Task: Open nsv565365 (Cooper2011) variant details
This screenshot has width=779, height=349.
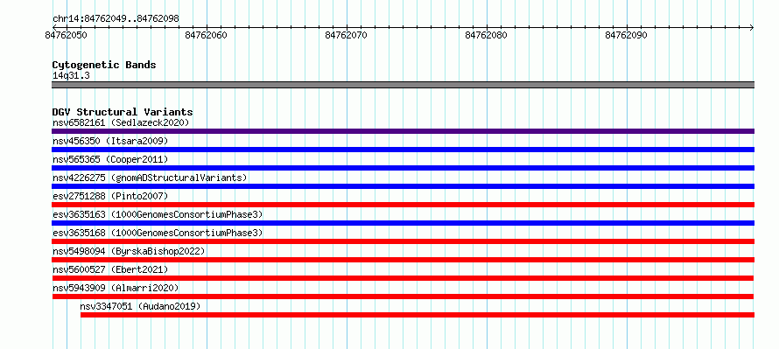Action: coord(110,159)
